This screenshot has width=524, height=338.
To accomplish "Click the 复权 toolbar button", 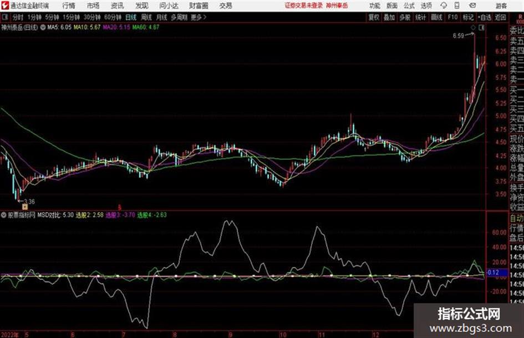I will coord(374,17).
